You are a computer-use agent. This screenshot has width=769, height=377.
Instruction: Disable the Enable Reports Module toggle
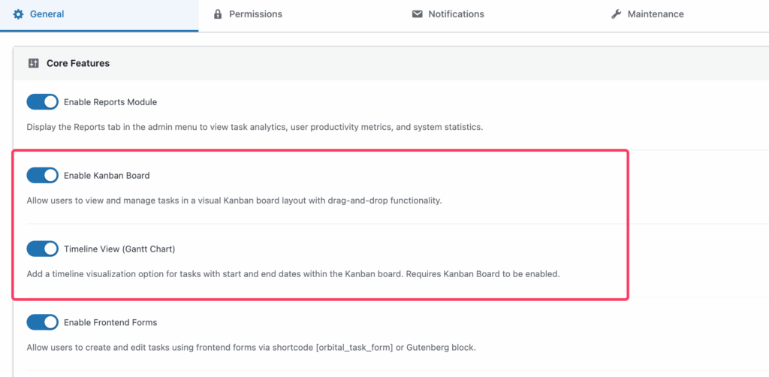point(42,102)
